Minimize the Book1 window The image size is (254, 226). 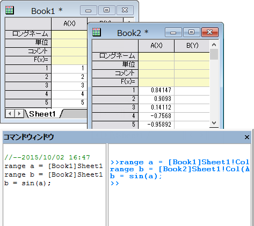click(89, 10)
